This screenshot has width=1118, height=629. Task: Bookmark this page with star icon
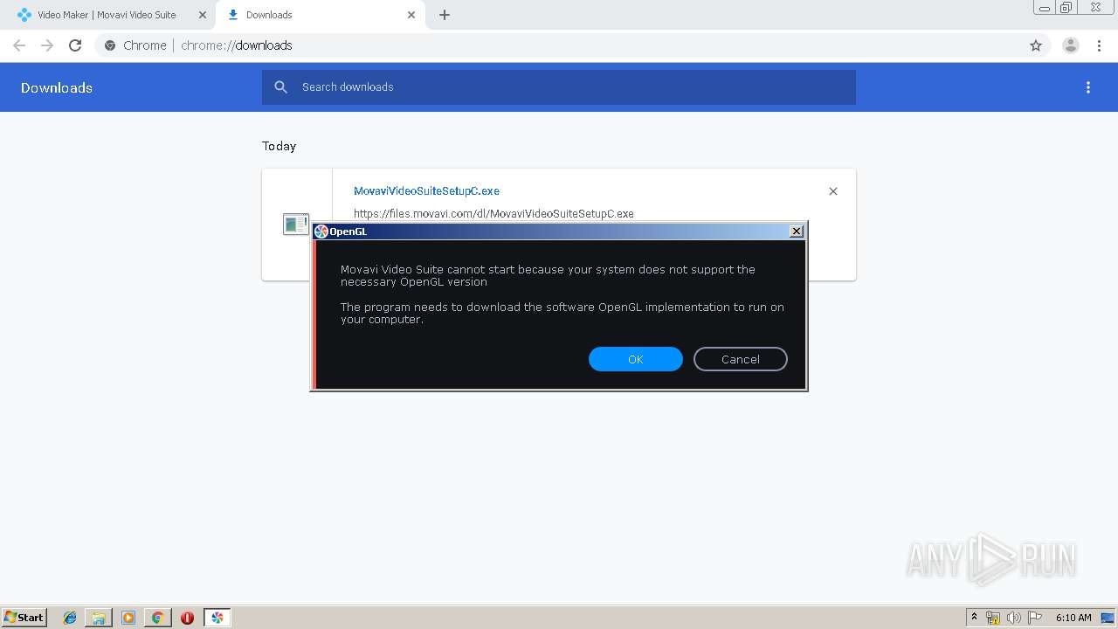(1035, 45)
